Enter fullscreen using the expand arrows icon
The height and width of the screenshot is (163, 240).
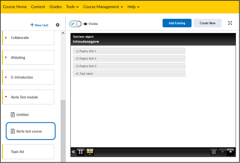(x=230, y=23)
